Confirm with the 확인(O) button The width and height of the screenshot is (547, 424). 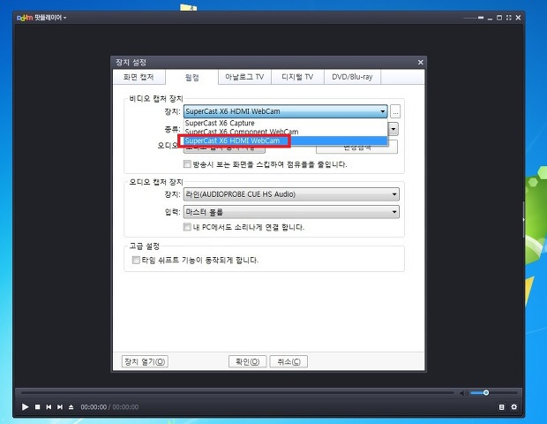248,361
